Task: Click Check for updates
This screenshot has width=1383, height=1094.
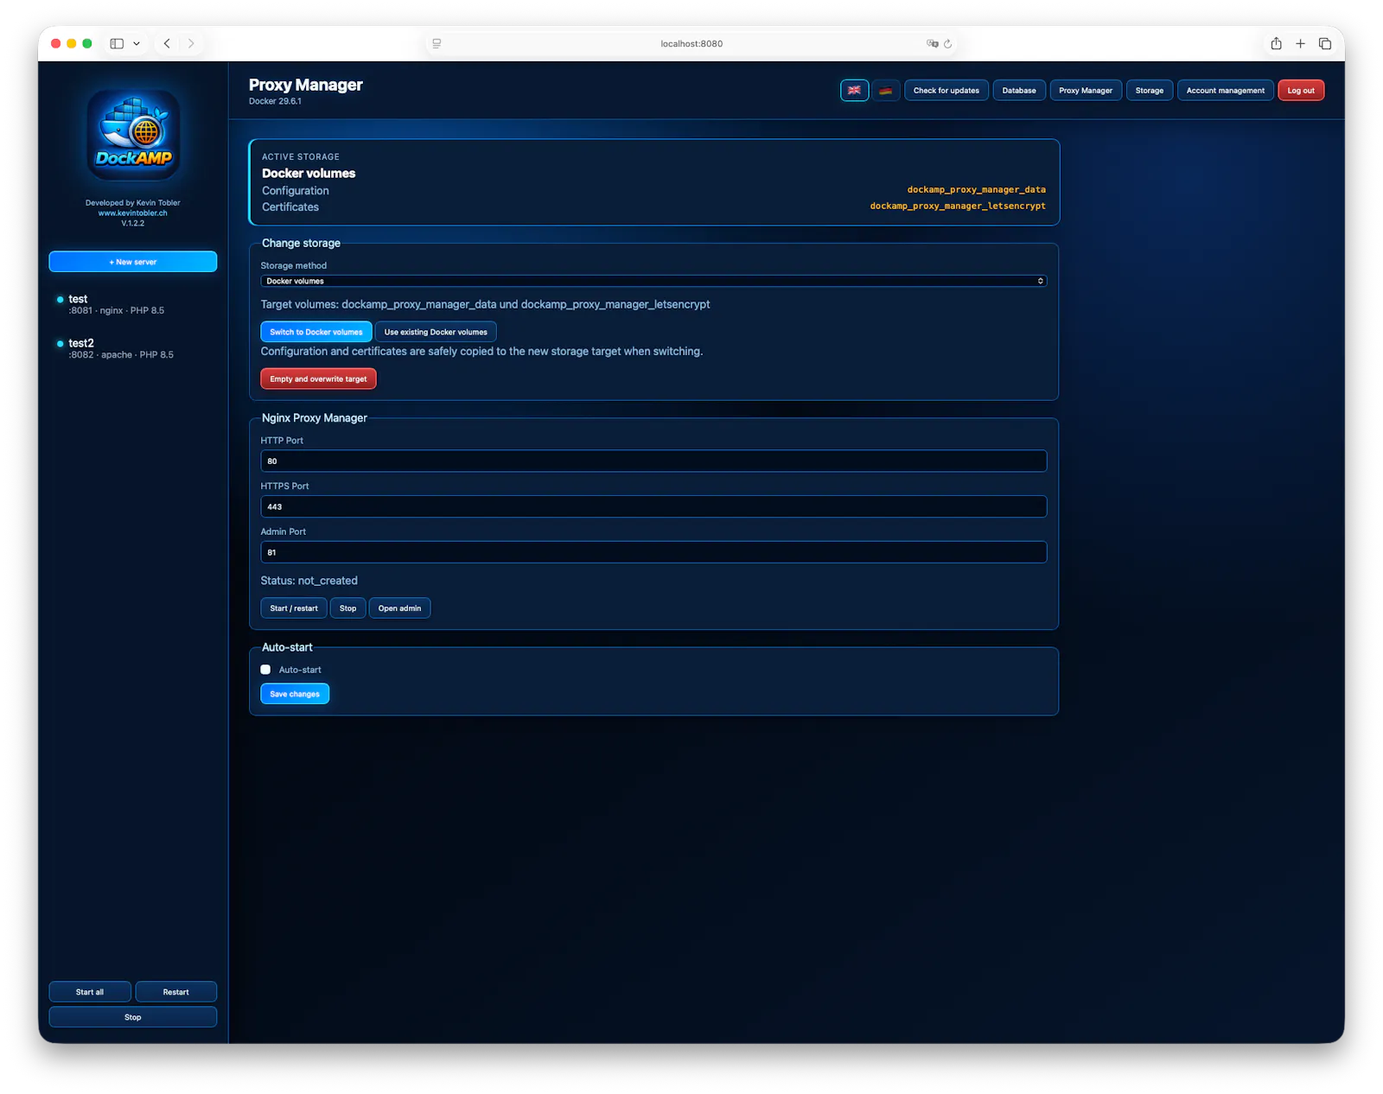Action: tap(946, 90)
